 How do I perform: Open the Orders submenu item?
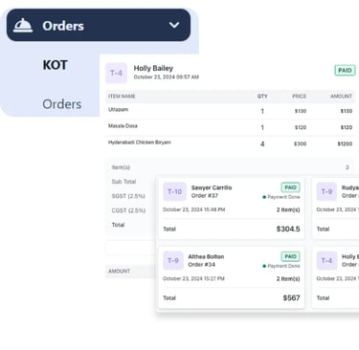[x=62, y=104]
